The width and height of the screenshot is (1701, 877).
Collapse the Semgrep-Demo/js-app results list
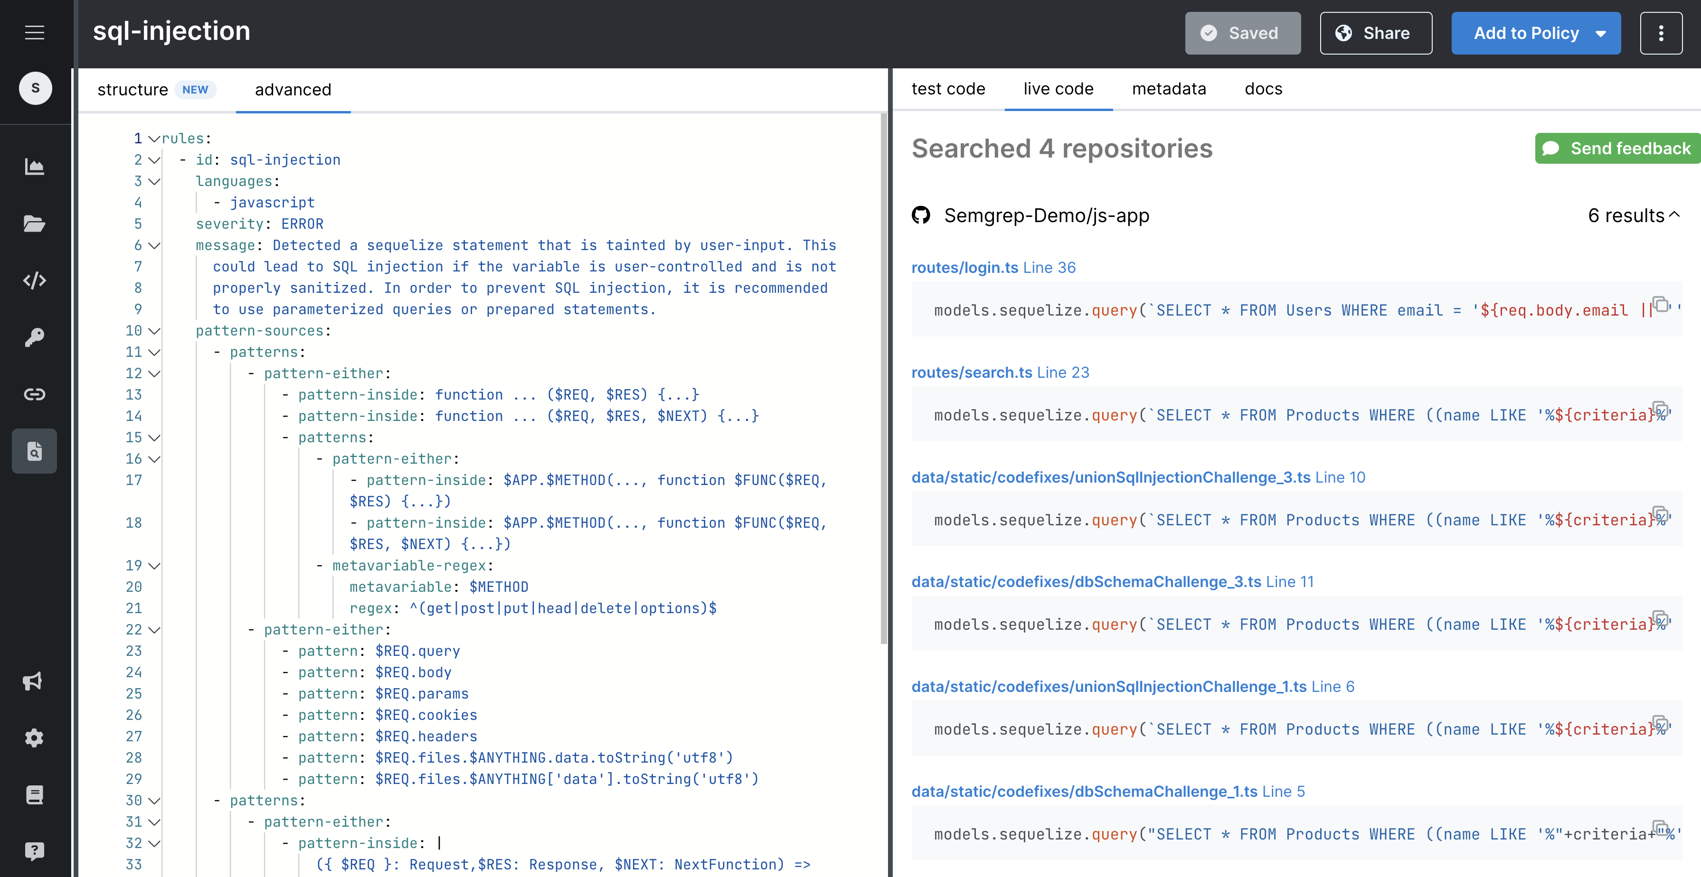click(1674, 215)
